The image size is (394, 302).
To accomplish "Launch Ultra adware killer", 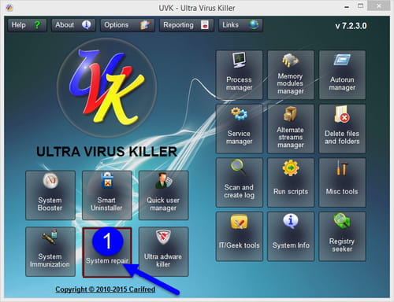I will (163, 252).
